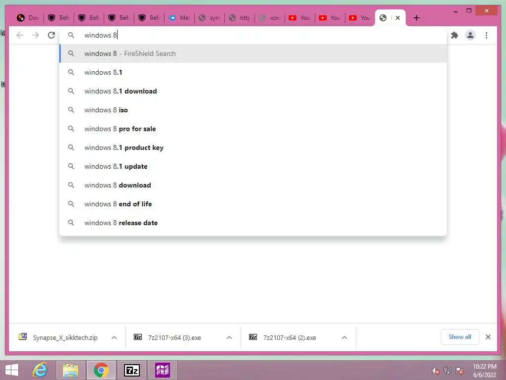Reload the page with refresh icon

click(x=51, y=35)
